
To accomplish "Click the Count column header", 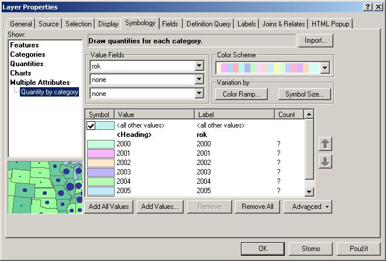I will tap(289, 115).
